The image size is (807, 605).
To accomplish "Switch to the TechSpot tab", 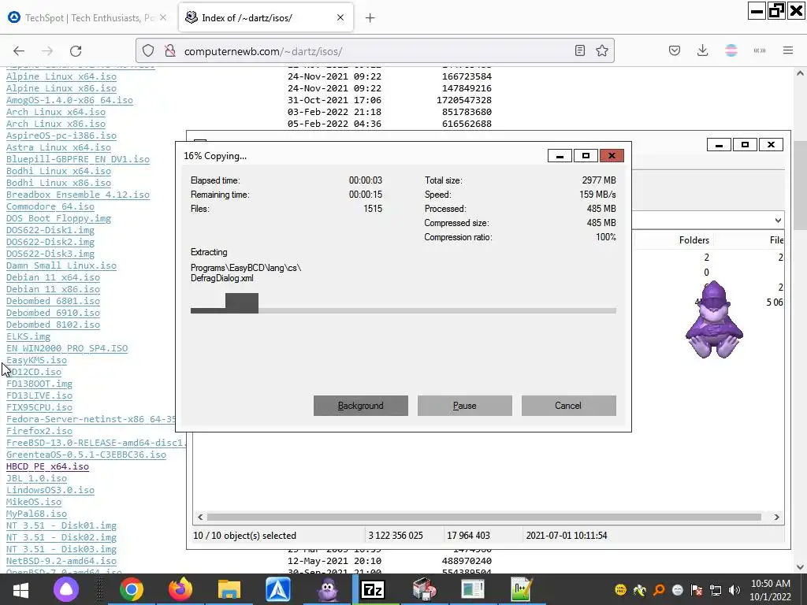I will pos(87,18).
